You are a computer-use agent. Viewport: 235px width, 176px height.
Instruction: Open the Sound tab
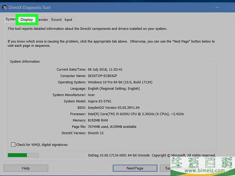[x=56, y=20]
